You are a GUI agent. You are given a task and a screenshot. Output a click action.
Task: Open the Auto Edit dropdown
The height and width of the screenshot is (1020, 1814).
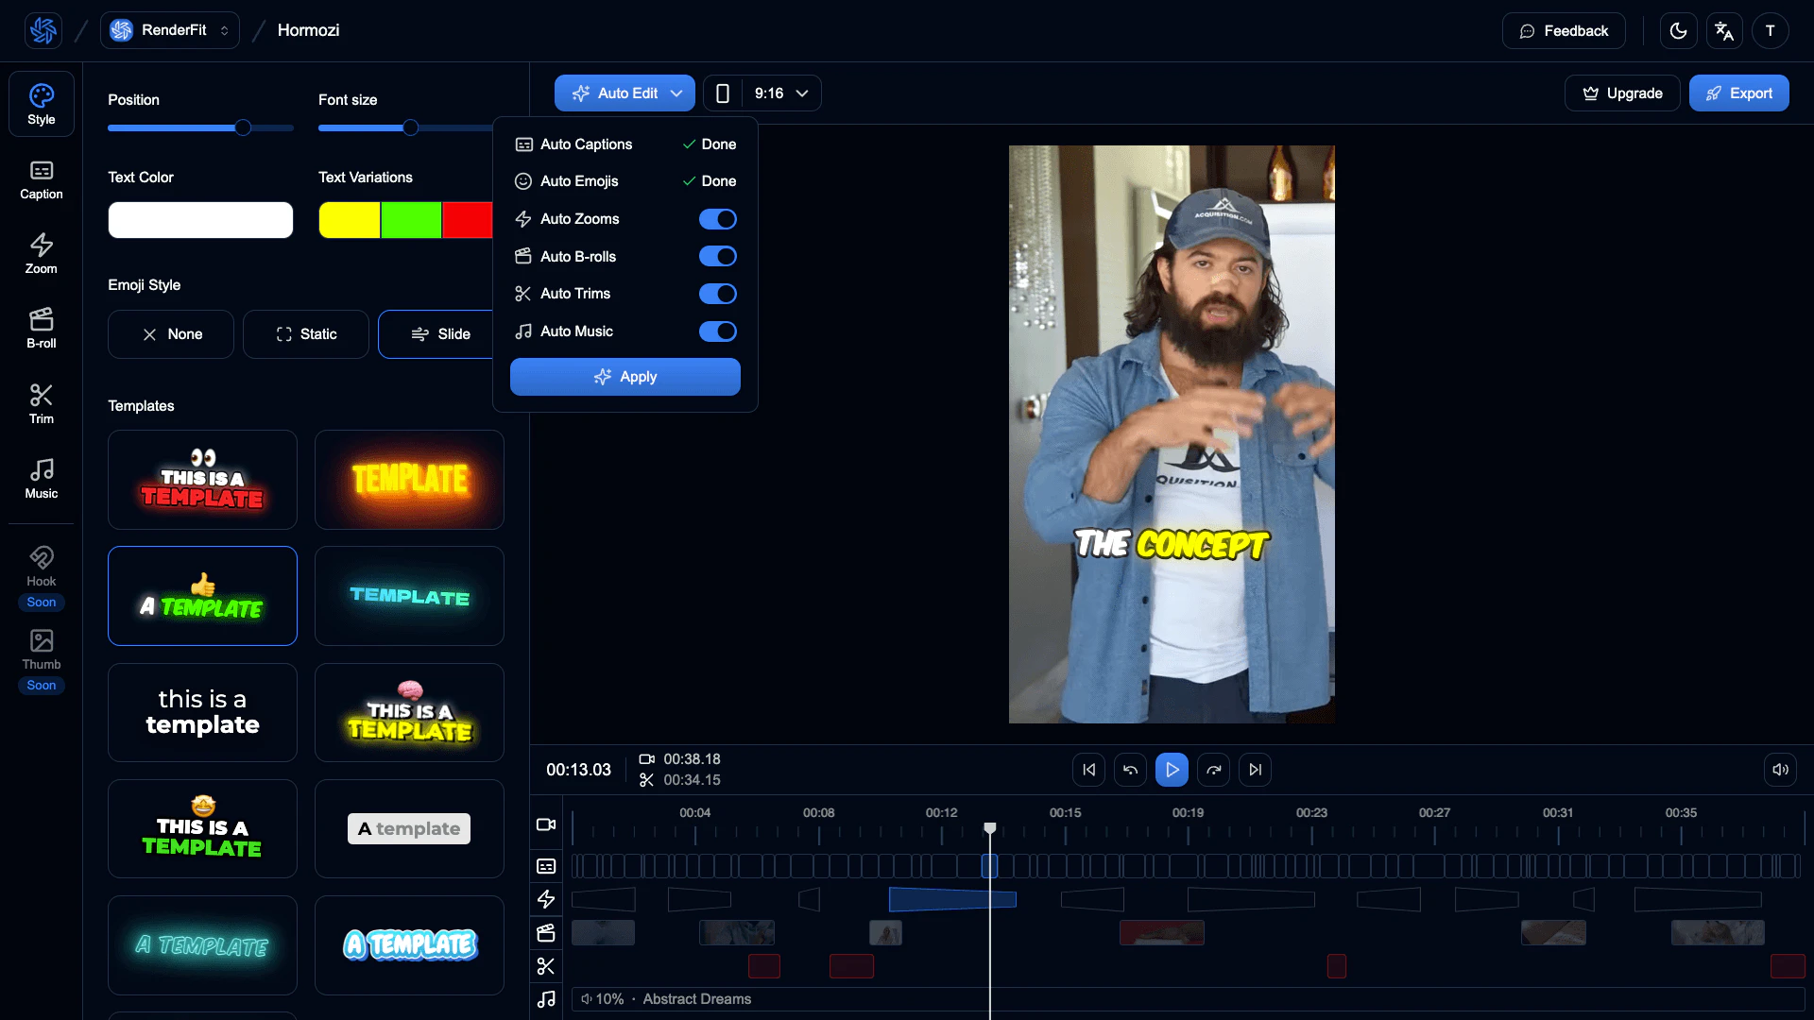625,93
